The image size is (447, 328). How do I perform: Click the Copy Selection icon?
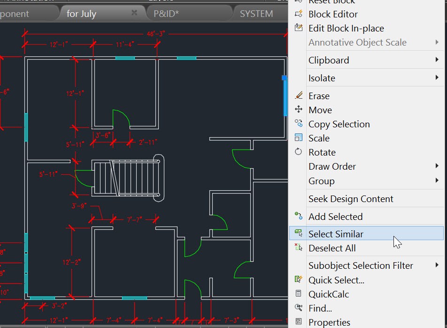click(299, 124)
